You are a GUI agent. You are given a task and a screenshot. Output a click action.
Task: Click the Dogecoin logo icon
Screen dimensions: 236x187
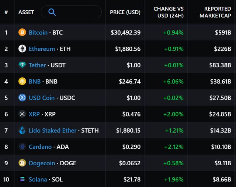(x=22, y=163)
